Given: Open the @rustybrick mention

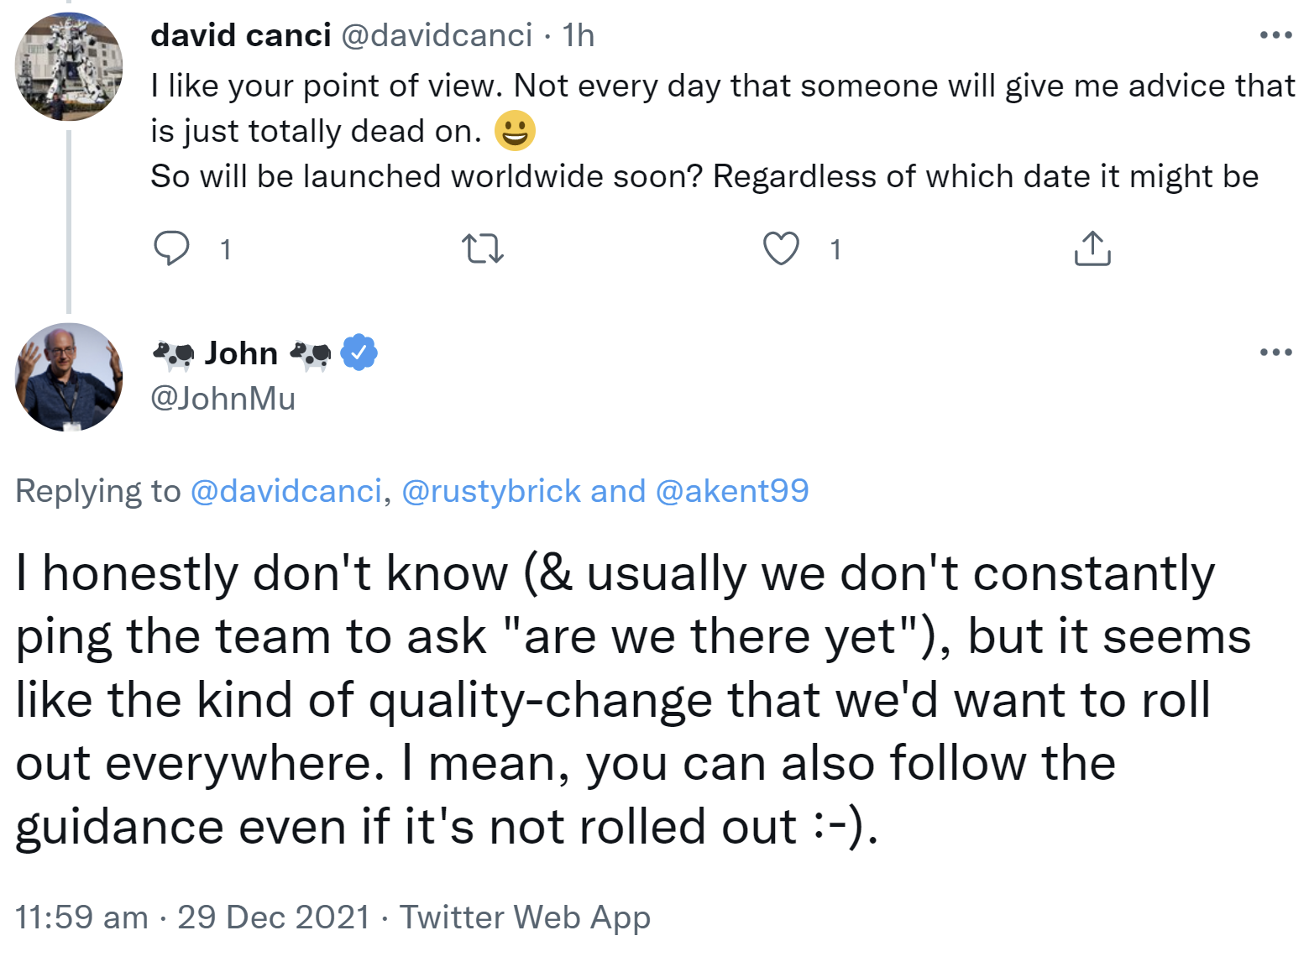Looking at the screenshot, I should coord(491,491).
